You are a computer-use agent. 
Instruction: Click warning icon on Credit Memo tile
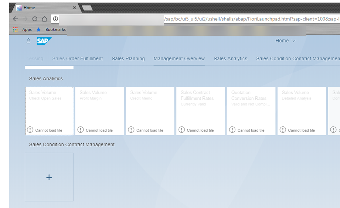[131, 130]
